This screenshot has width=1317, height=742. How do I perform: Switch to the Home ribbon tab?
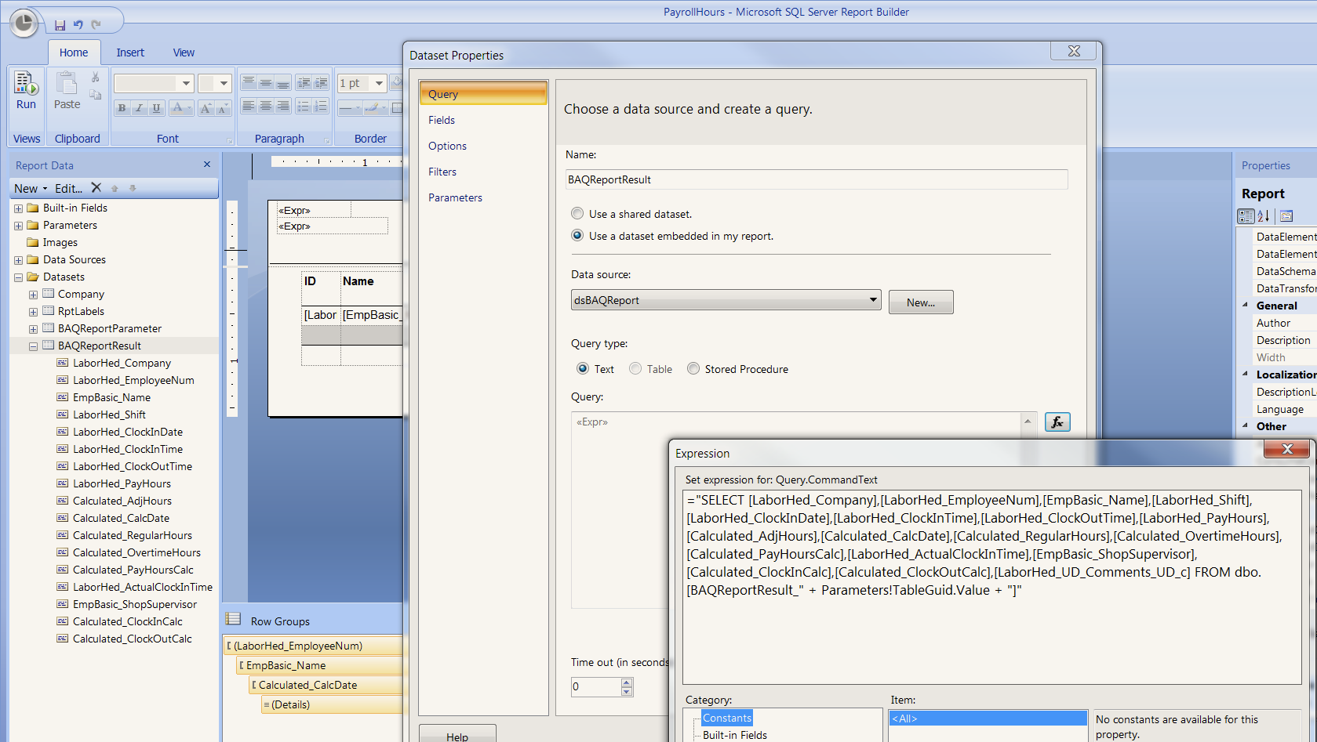[x=74, y=52]
